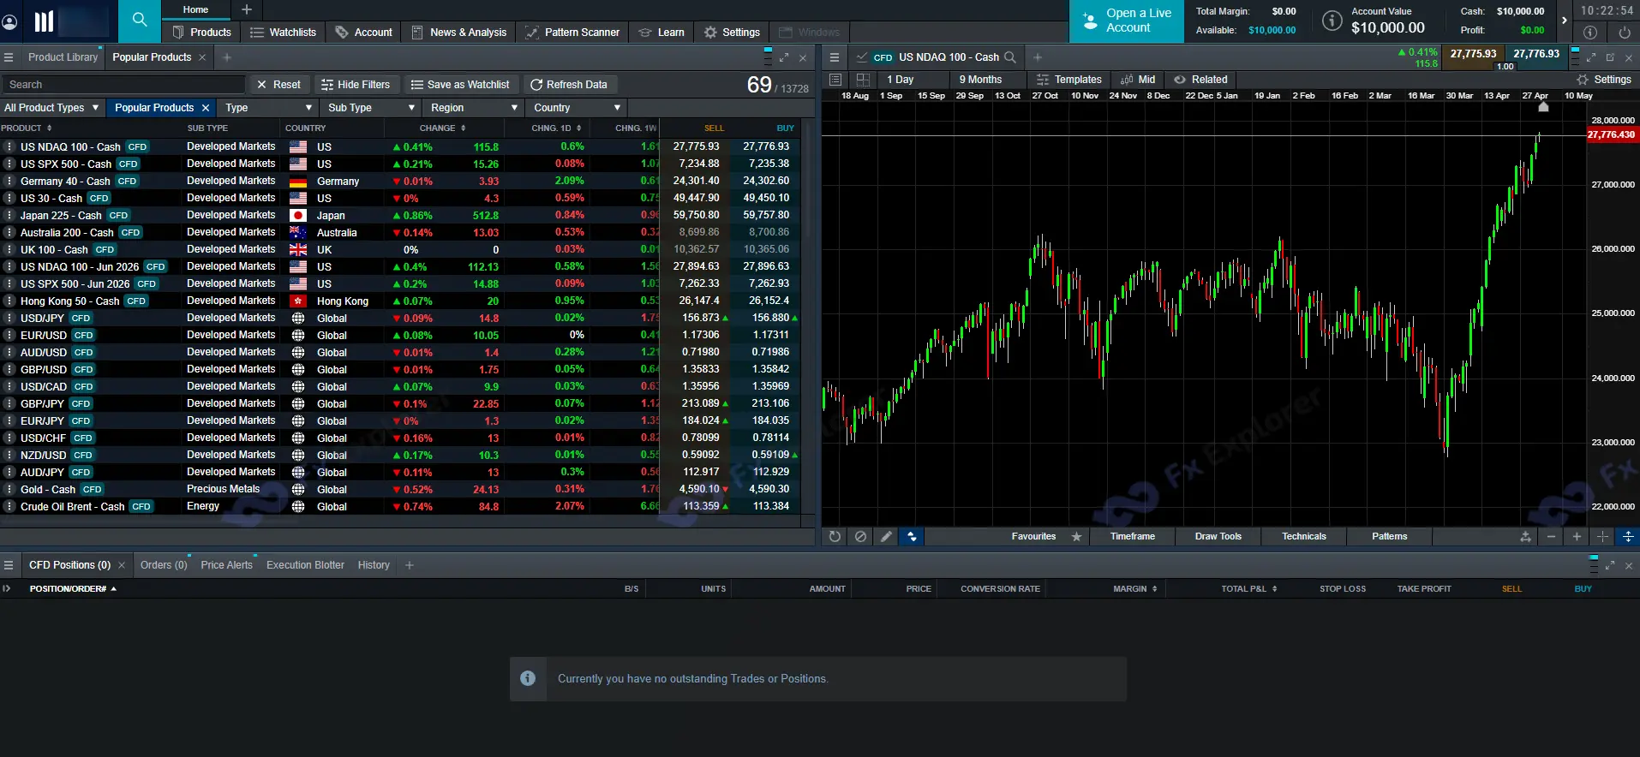1640x757 pixels.
Task: Open the chart panel hamburger menu
Action: [x=834, y=57]
